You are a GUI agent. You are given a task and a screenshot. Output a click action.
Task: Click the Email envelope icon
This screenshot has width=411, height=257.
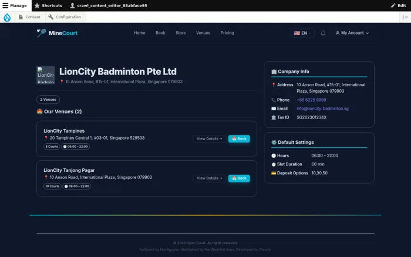point(274,109)
